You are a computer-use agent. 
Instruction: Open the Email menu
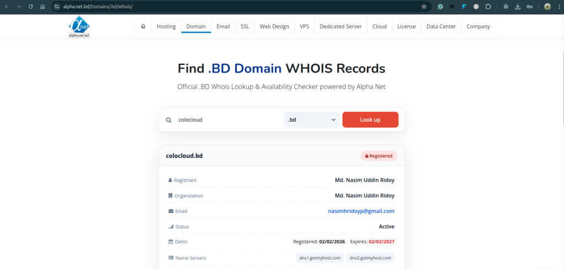223,26
